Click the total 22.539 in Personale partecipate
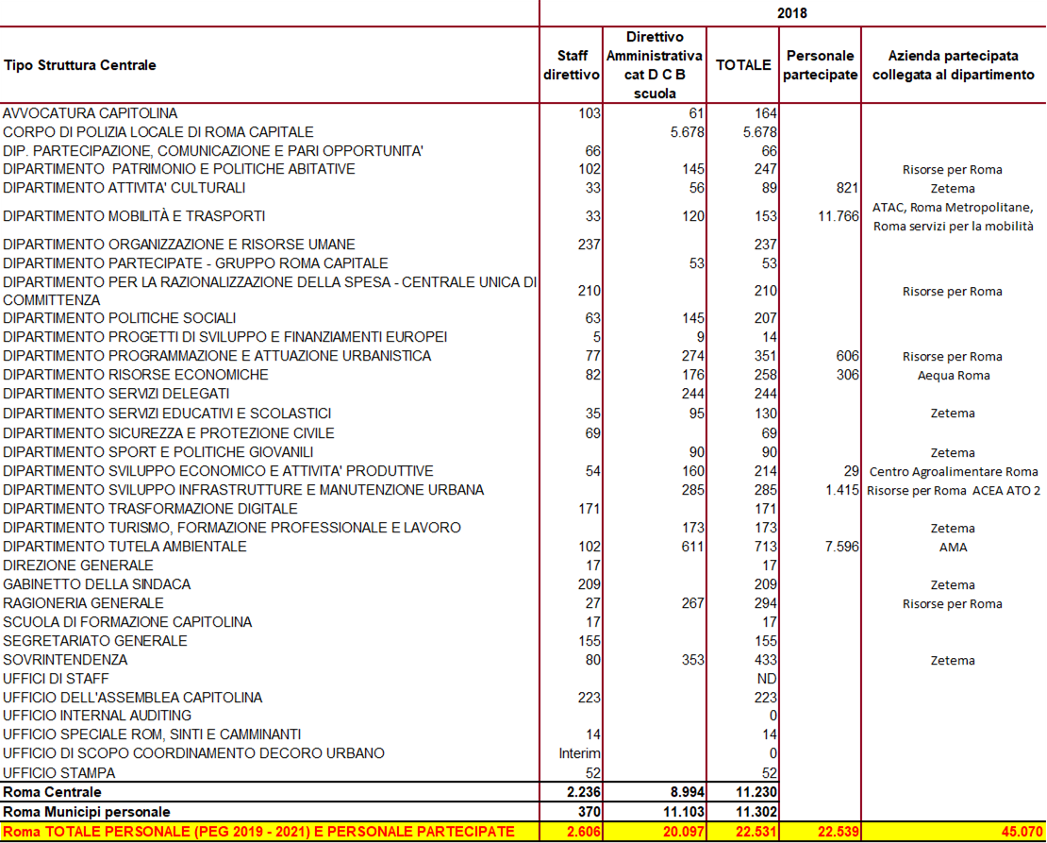The height and width of the screenshot is (843, 1047). [839, 832]
